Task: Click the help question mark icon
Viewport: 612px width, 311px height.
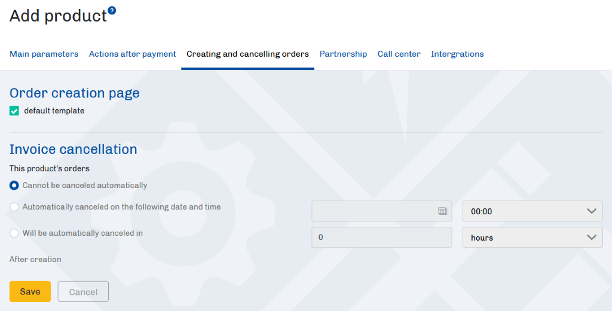Action: [x=112, y=10]
